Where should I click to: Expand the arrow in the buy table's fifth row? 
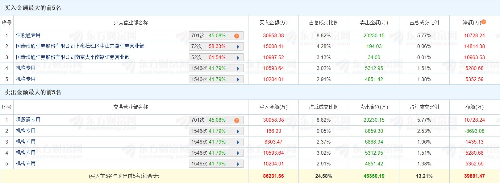[x=238, y=79]
